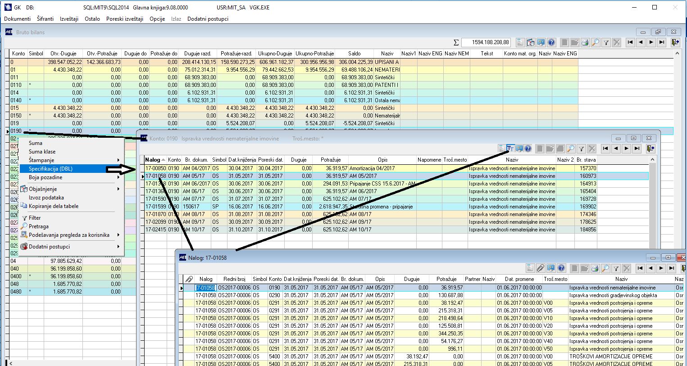The image size is (687, 366).
Task: Open the Šifranti menu
Action: click(x=44, y=19)
